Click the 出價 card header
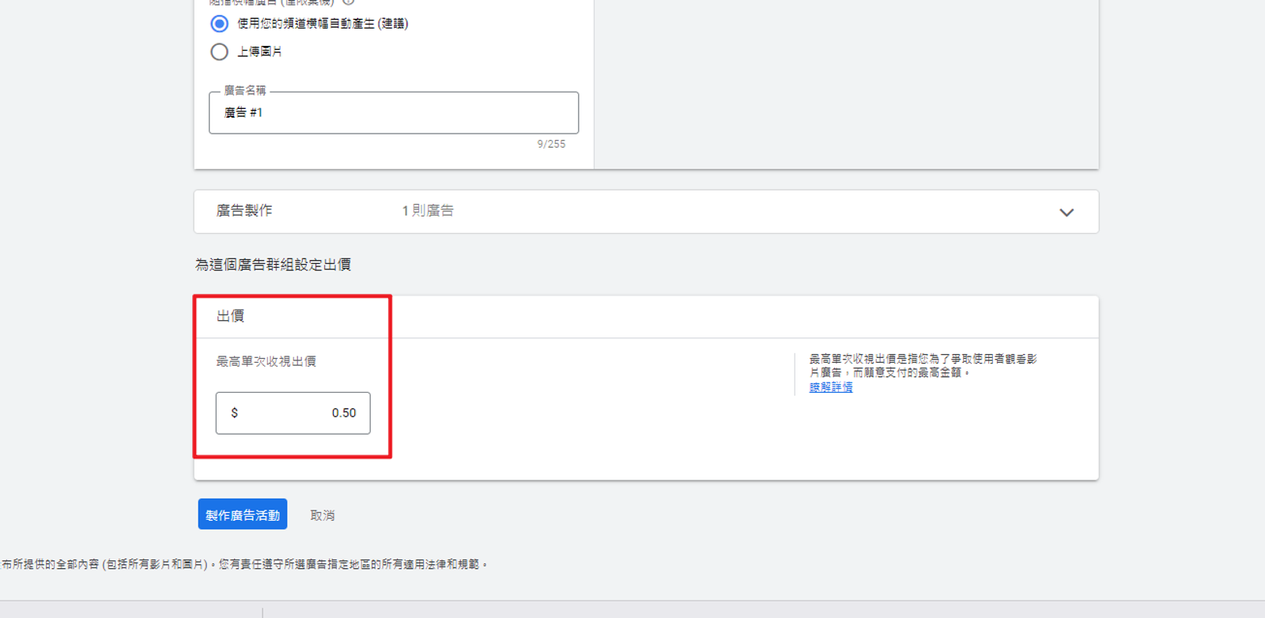 [x=230, y=316]
